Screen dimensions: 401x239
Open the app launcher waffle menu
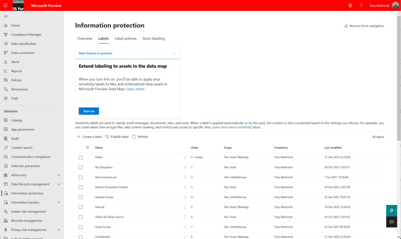[x=5, y=5]
